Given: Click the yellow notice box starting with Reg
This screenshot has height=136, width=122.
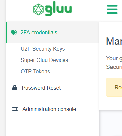Looking at the screenshot, I should pyautogui.click(x=114, y=87).
